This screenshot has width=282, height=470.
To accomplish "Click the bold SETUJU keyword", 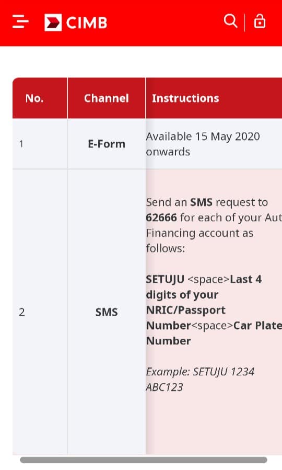I will pyautogui.click(x=165, y=279).
